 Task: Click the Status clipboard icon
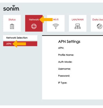click(12, 26)
